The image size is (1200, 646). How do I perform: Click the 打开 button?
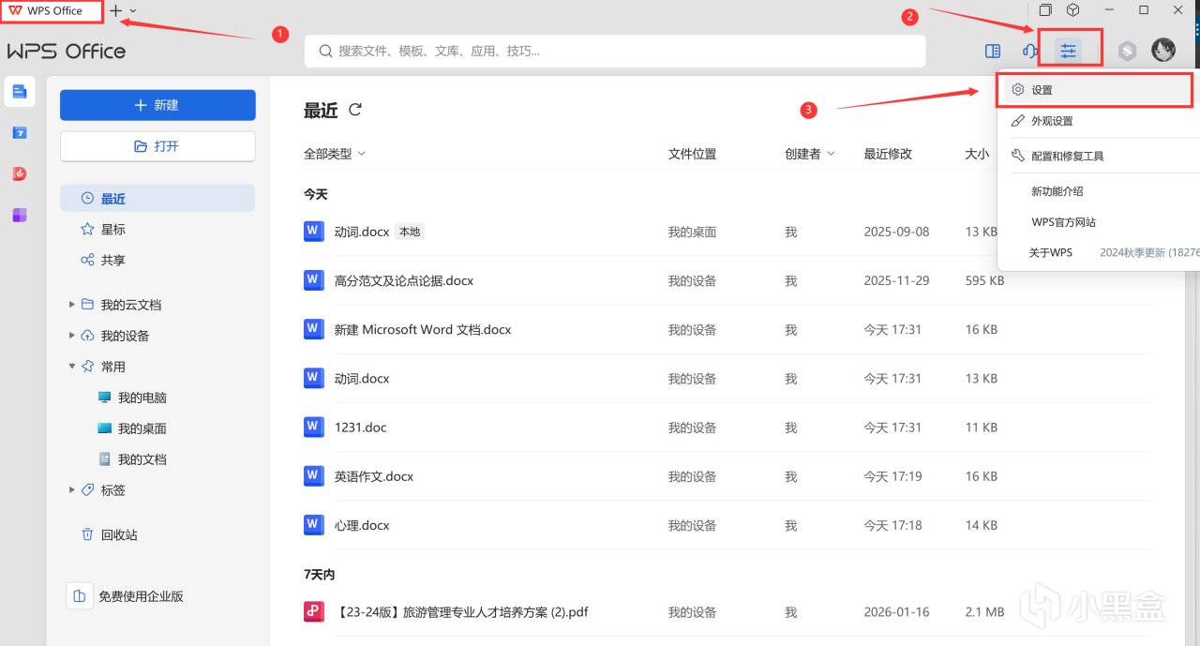point(157,146)
